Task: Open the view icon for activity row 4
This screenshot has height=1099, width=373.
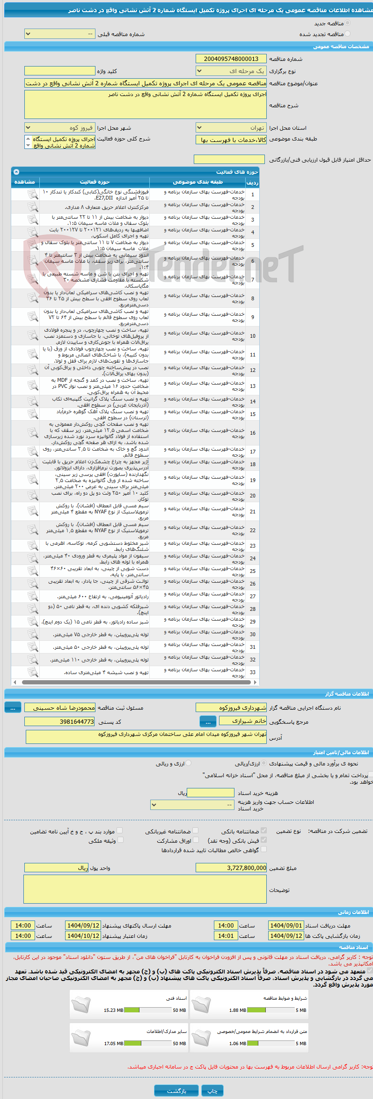Action: pos(32,232)
